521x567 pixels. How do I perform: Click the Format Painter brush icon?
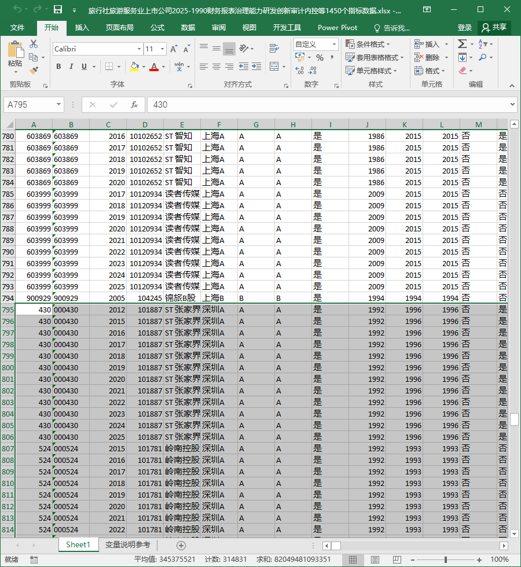tap(34, 70)
